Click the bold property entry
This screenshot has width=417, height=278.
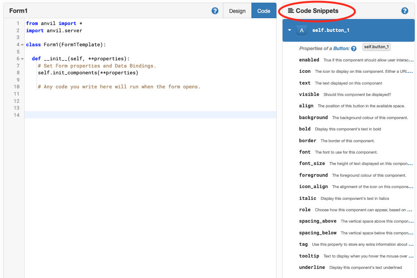tap(305, 129)
